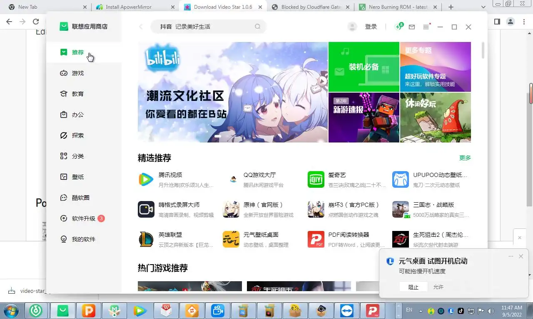Switch to the New Tab browser tab

[48, 7]
